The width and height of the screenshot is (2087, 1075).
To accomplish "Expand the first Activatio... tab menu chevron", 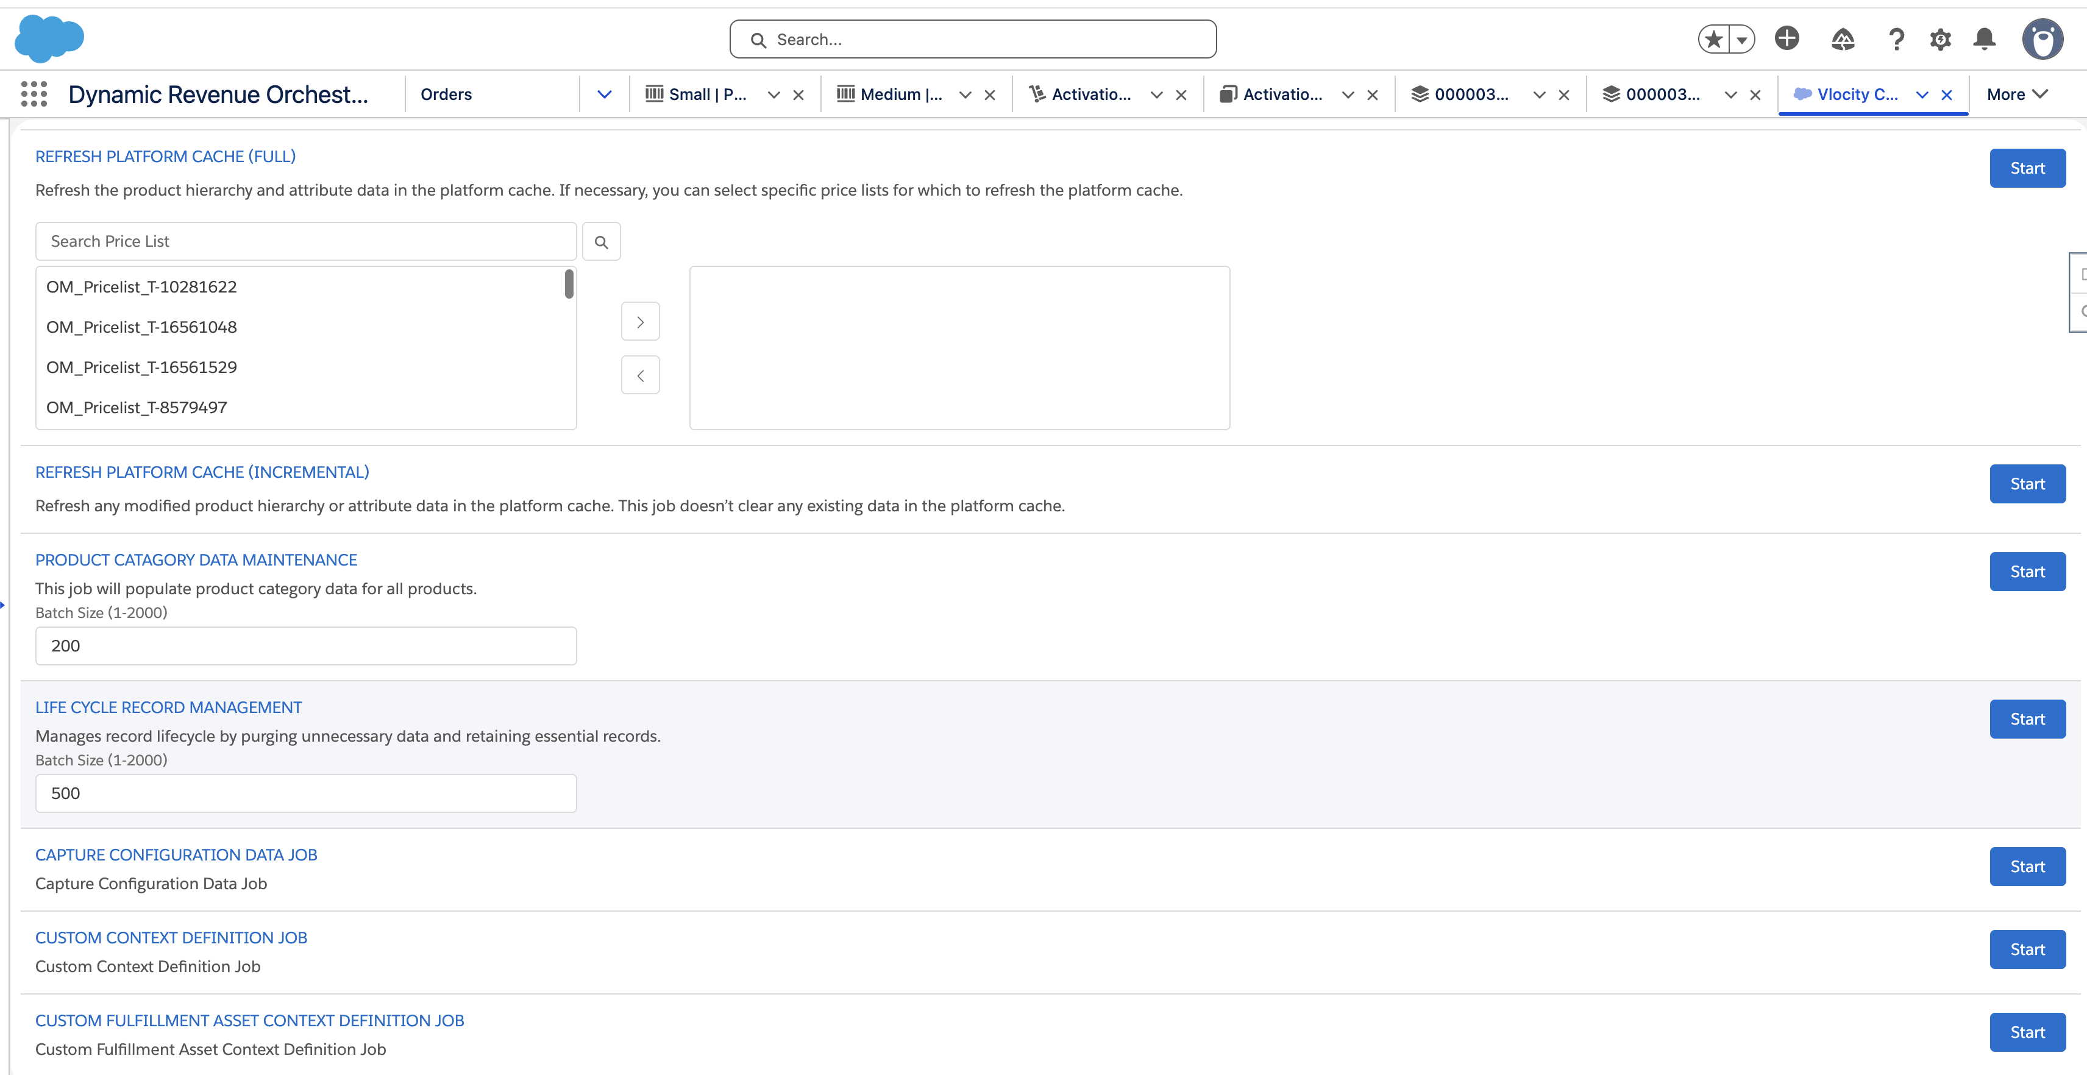I will [1156, 95].
